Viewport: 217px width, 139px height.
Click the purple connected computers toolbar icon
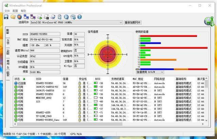pos(33,17)
